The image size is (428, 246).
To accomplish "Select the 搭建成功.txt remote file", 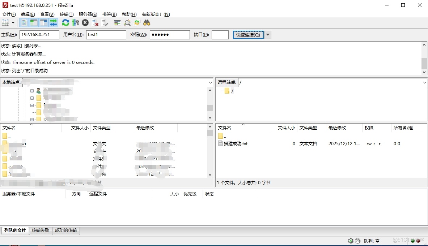I will pos(234,143).
